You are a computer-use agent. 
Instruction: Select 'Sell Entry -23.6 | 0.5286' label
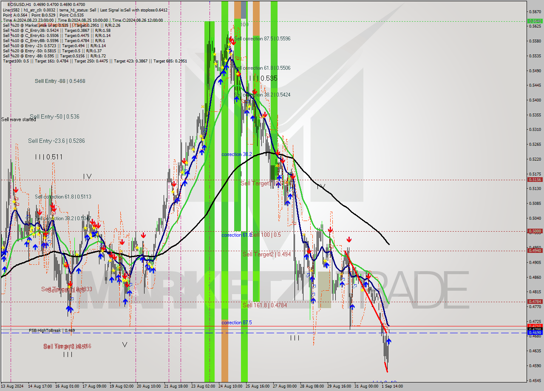tap(56, 141)
